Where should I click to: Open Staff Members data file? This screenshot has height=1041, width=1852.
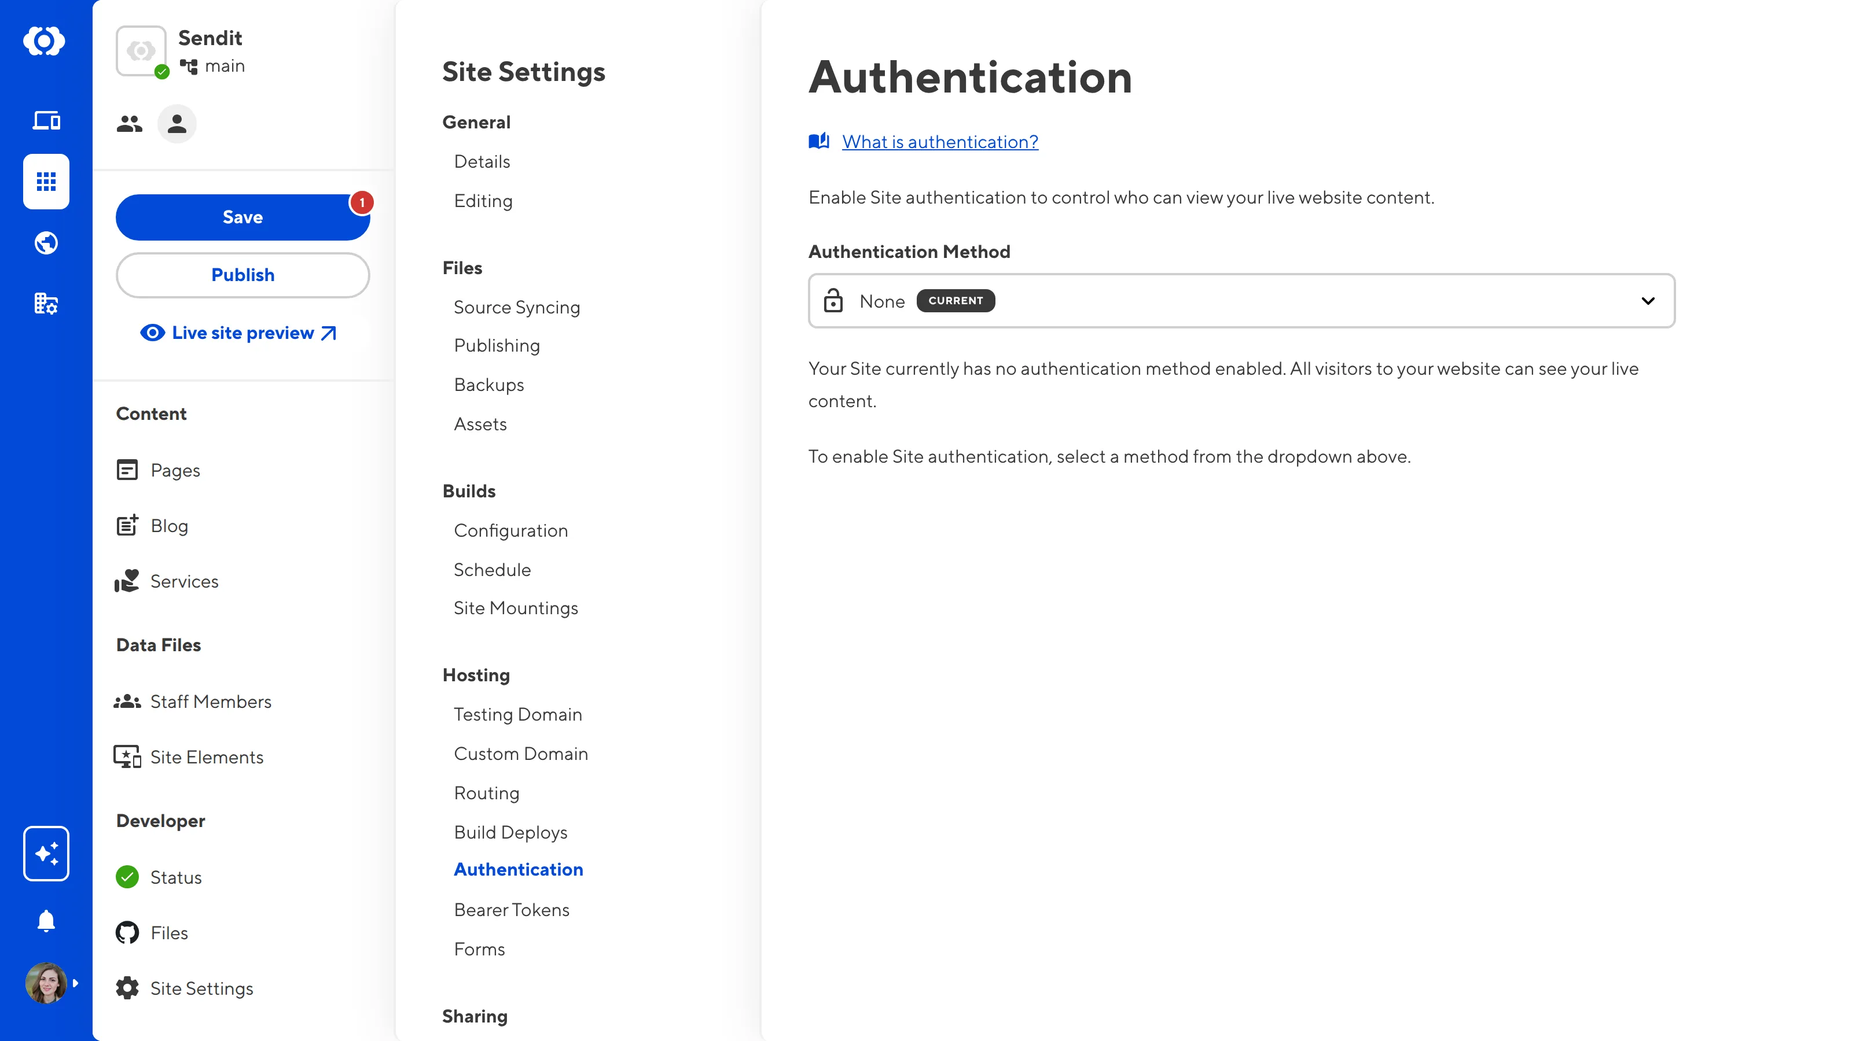click(210, 701)
